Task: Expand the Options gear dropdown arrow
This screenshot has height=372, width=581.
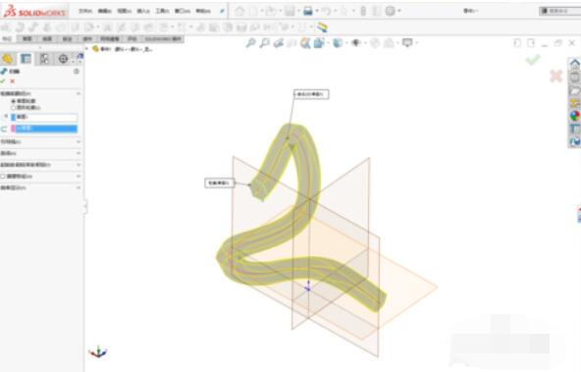Action: (x=399, y=11)
